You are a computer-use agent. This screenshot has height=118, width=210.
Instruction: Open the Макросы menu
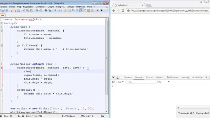[x=61, y=7]
